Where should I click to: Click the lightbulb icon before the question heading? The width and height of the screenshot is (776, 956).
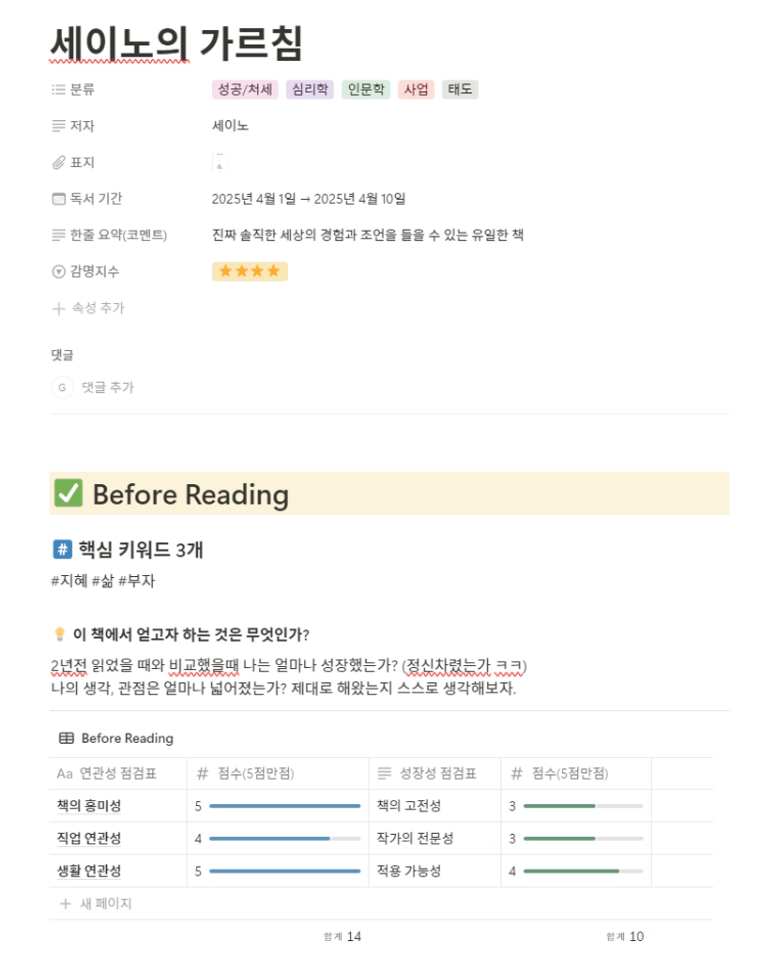coord(60,634)
